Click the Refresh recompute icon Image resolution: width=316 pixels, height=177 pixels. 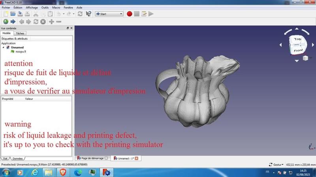[80, 14]
